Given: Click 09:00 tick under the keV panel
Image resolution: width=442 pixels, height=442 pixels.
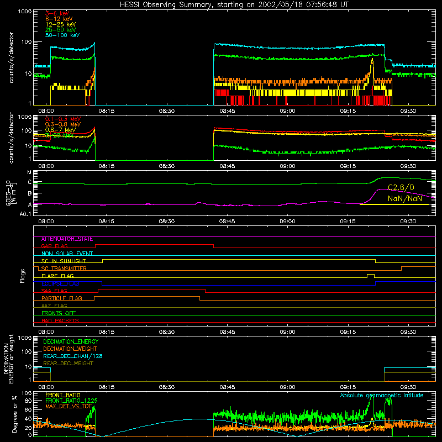Looking at the screenshot, I should [x=287, y=111].
